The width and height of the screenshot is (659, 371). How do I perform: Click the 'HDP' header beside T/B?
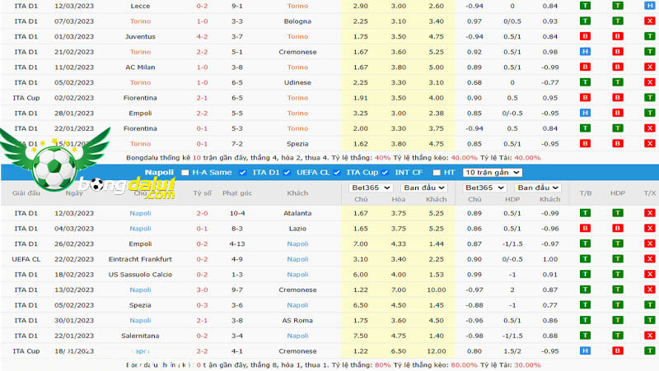[617, 193]
